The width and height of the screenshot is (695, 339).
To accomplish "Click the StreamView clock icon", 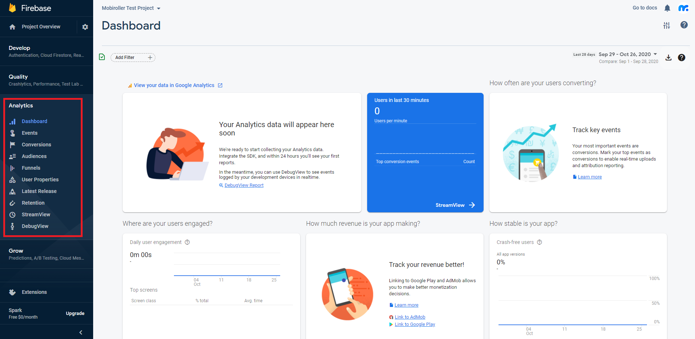I will tap(12, 214).
